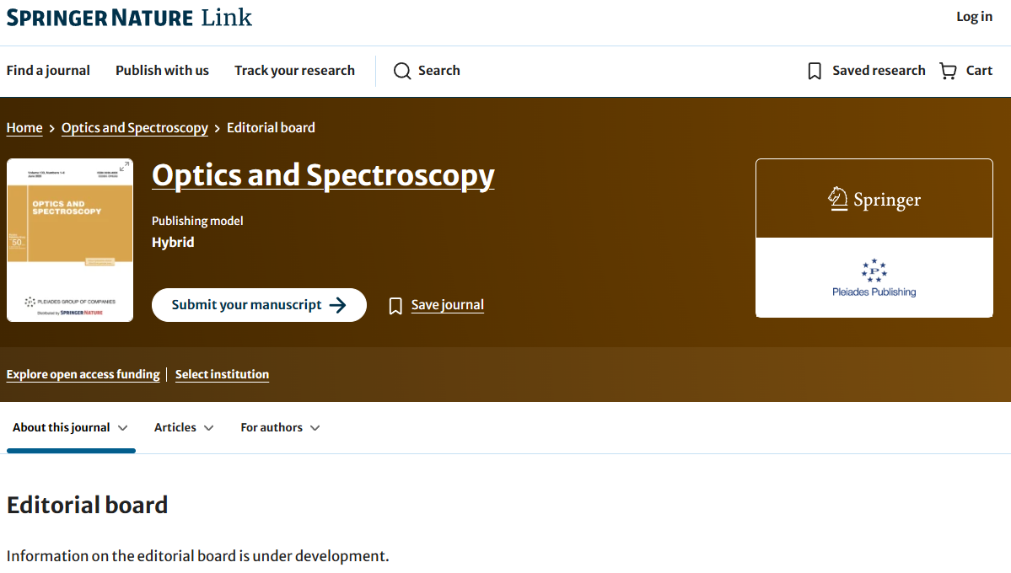Open Find a journal menu item
The width and height of the screenshot is (1011, 573).
tap(48, 71)
